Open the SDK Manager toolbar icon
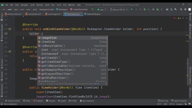Viewport: 192px width, 108px height. 175,9
